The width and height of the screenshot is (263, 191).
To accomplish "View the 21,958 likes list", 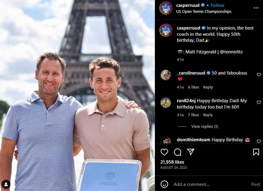I will point(172,162).
